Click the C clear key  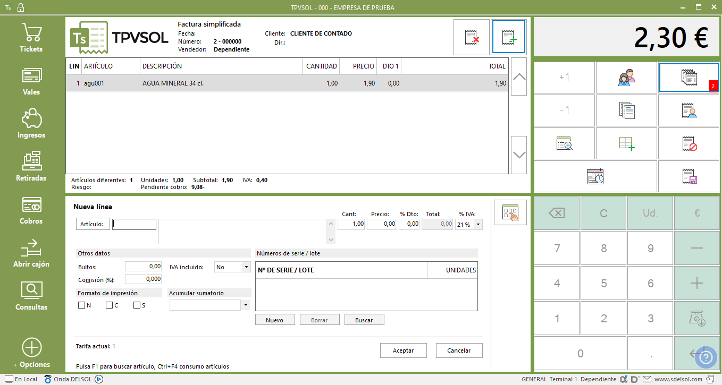[x=603, y=213]
